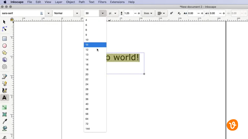The image size is (248, 139).
Task: Open the pt unit dropdown
Action: tap(113, 13)
